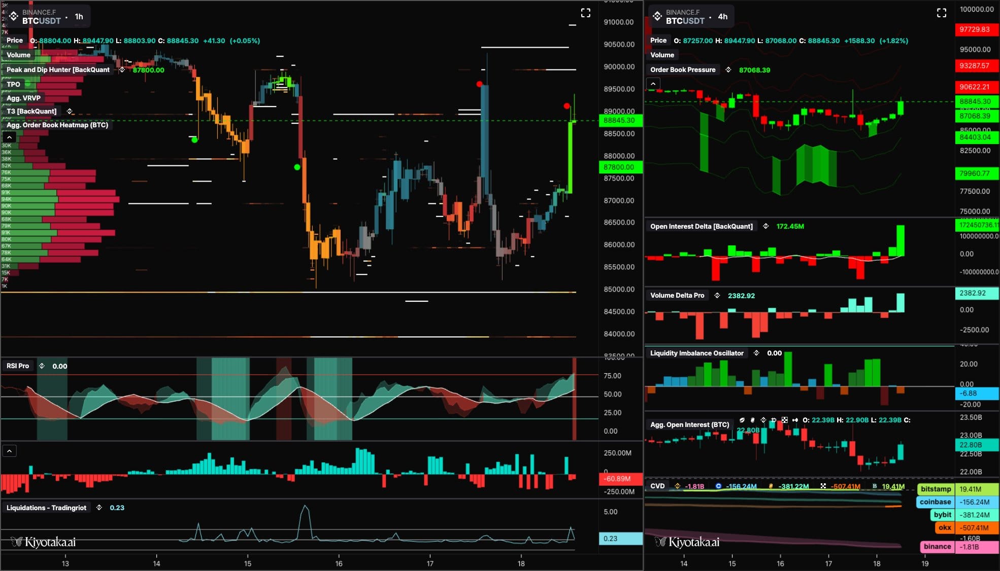The width and height of the screenshot is (1000, 571).
Task: Click the icon next to Liquidations - Tradingriot
Action: tap(99, 508)
